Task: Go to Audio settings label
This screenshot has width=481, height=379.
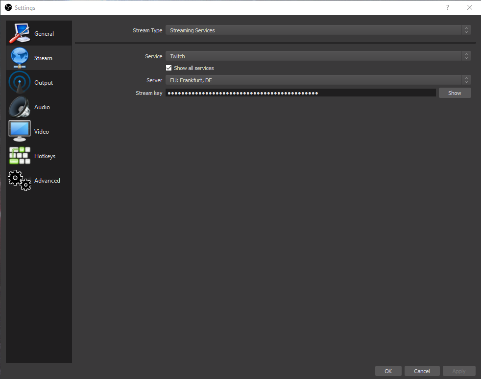Action: [42, 107]
